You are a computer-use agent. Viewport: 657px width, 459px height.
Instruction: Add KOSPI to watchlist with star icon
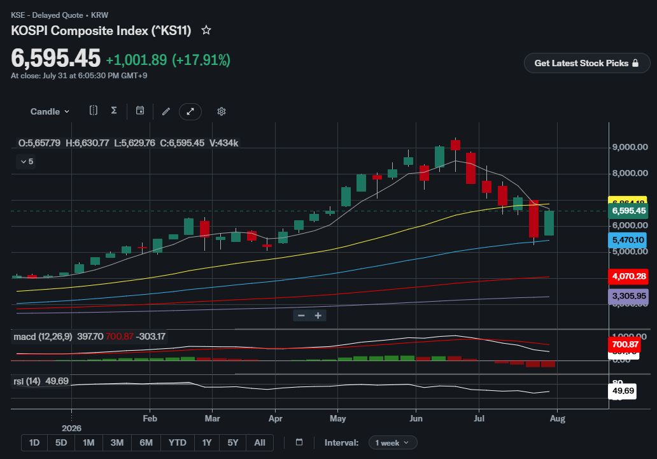(206, 30)
